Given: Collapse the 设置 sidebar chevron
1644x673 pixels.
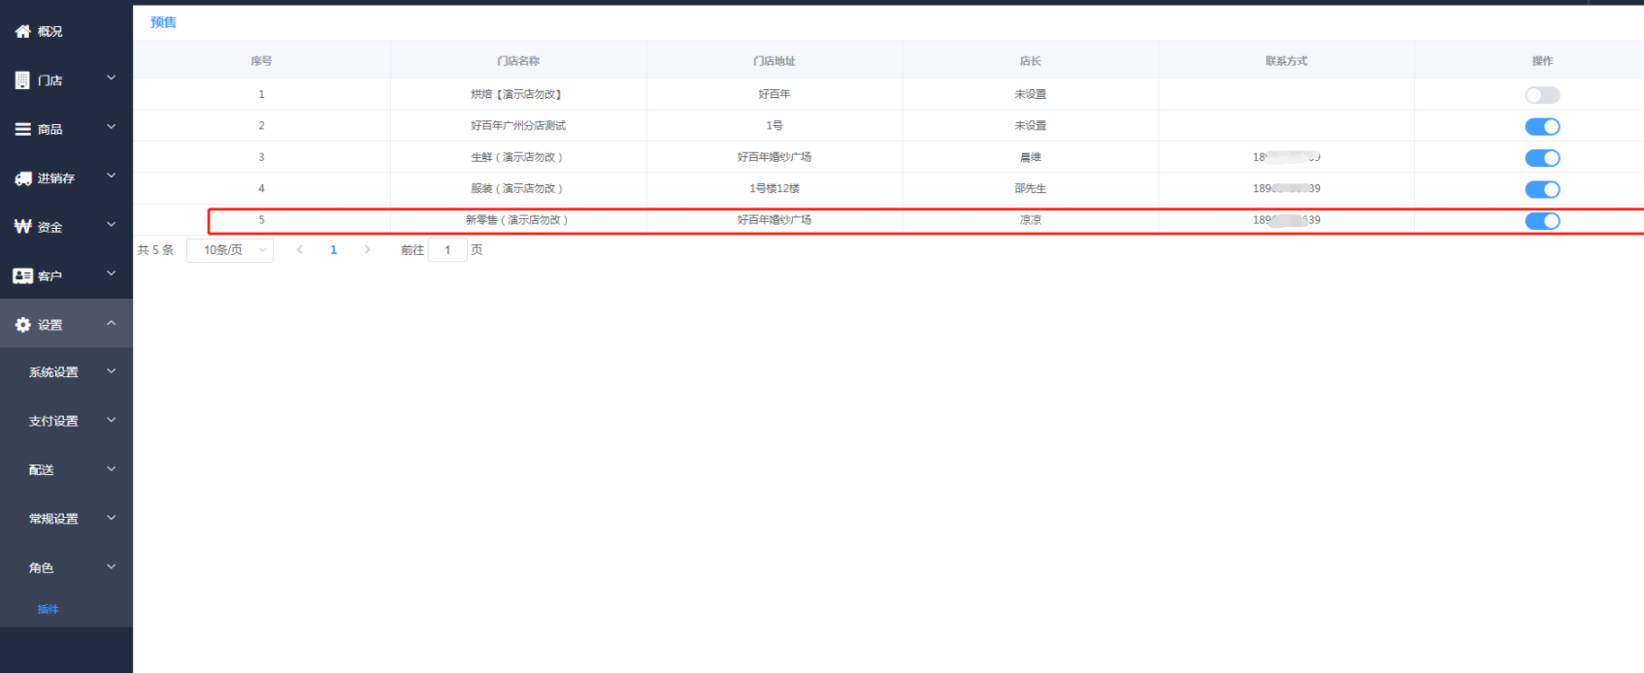Looking at the screenshot, I should point(112,323).
